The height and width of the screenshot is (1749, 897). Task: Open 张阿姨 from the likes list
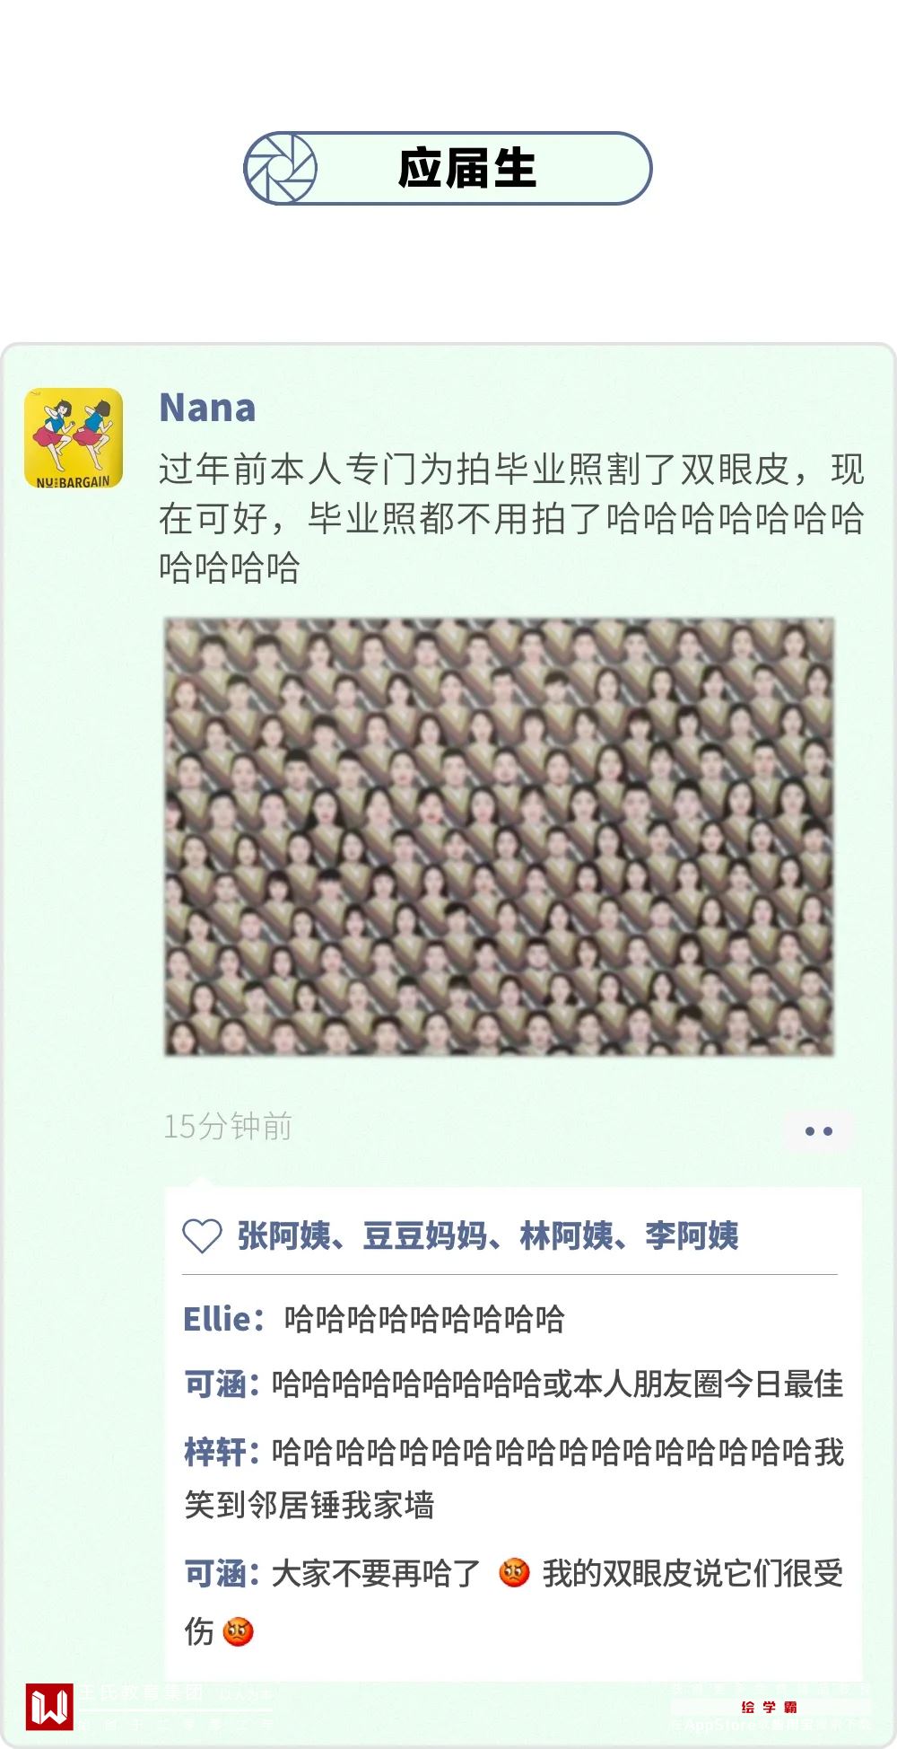(x=284, y=1236)
